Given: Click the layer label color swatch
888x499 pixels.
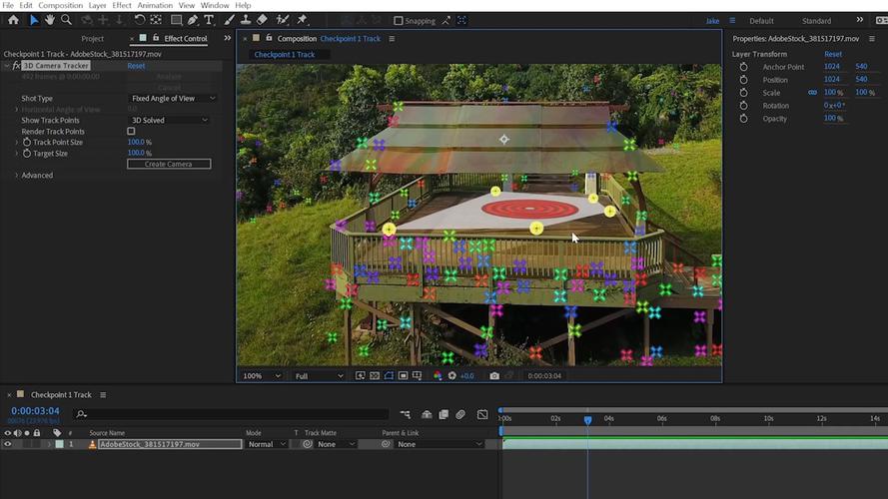Looking at the screenshot, I should point(60,444).
